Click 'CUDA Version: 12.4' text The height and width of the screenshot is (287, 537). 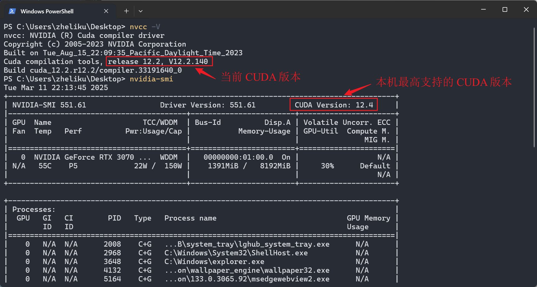[334, 105]
